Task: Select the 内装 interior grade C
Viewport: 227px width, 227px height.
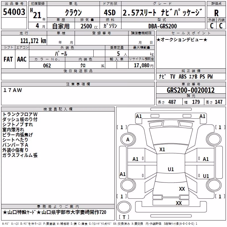Action: (221, 26)
